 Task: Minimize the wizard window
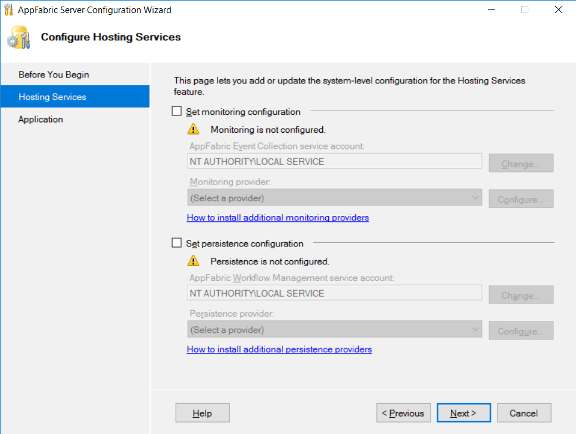[x=491, y=10]
